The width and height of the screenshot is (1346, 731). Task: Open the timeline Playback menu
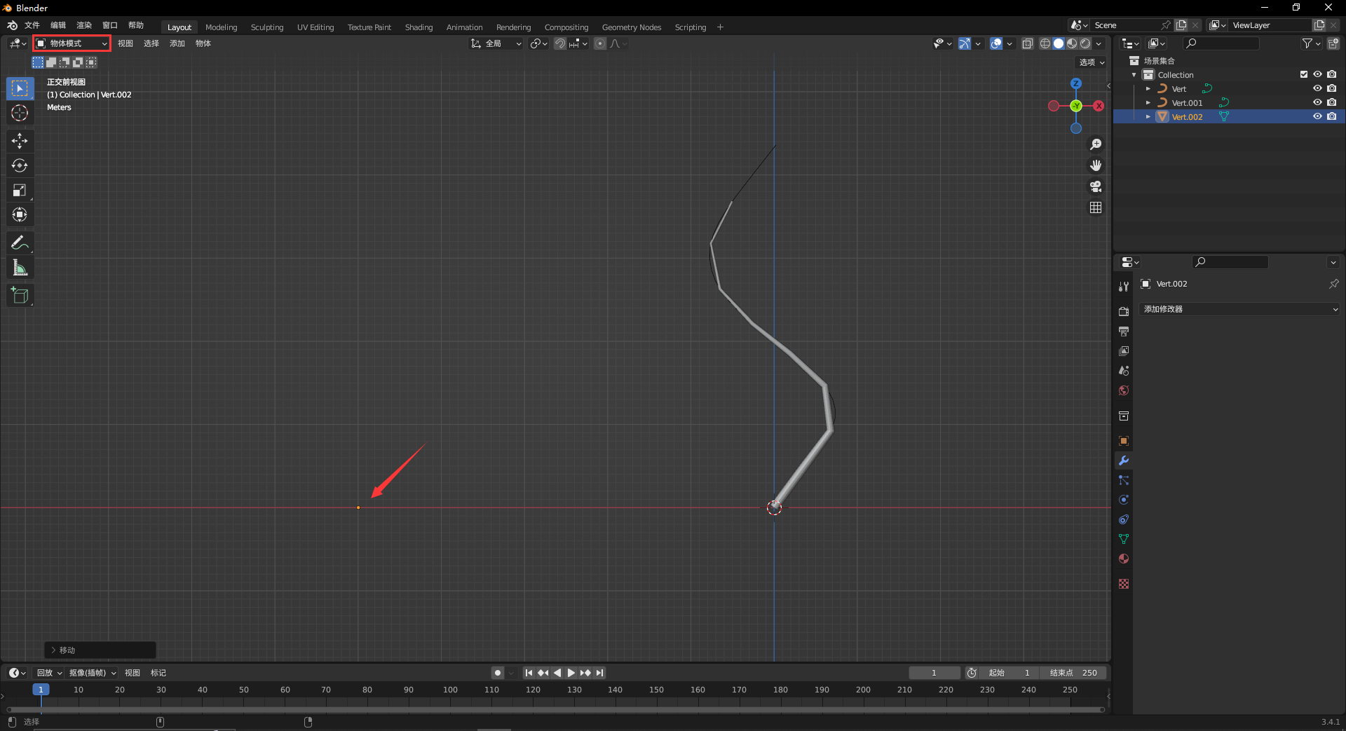[49, 673]
